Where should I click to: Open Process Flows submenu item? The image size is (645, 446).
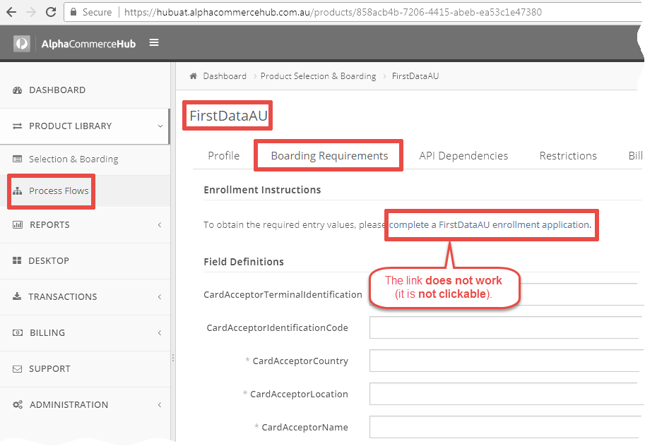[59, 191]
